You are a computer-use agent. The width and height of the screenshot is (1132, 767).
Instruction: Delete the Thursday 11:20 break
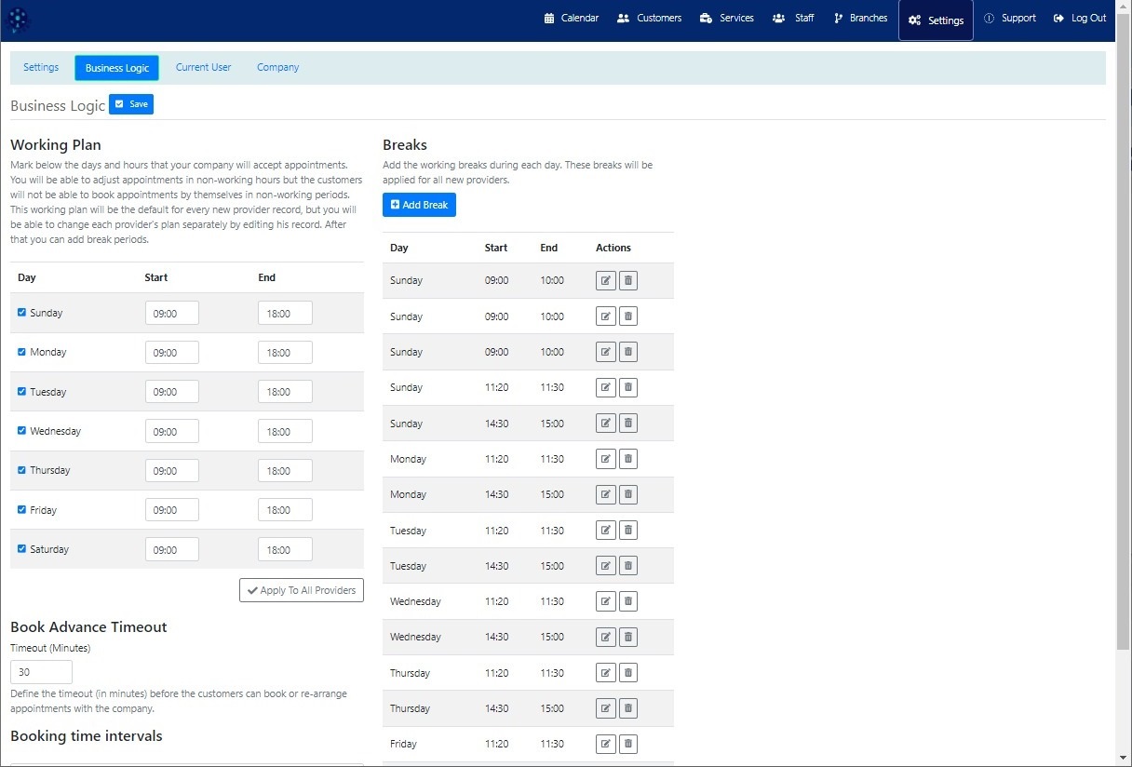coord(628,673)
